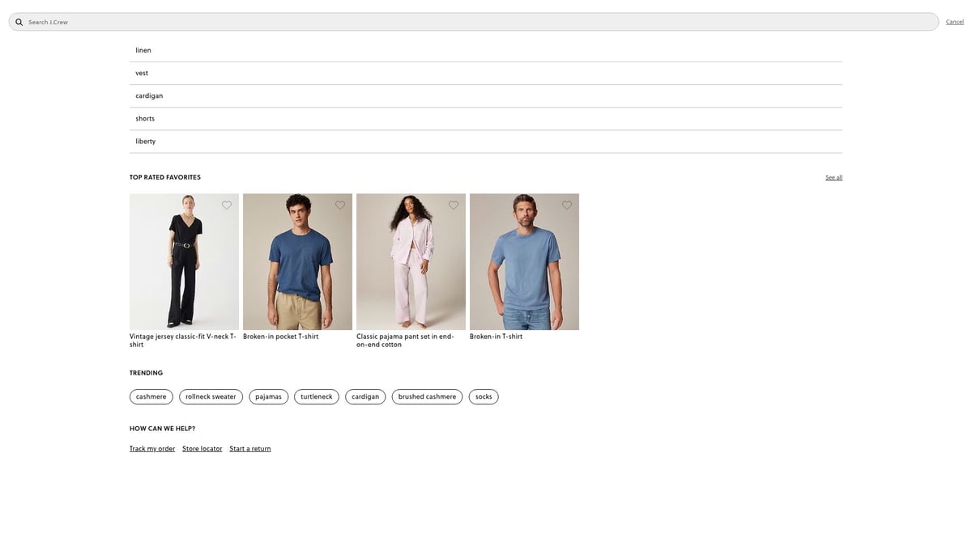Open the Classic pajama pant set image
The height and width of the screenshot is (546, 972).
pyautogui.click(x=411, y=261)
